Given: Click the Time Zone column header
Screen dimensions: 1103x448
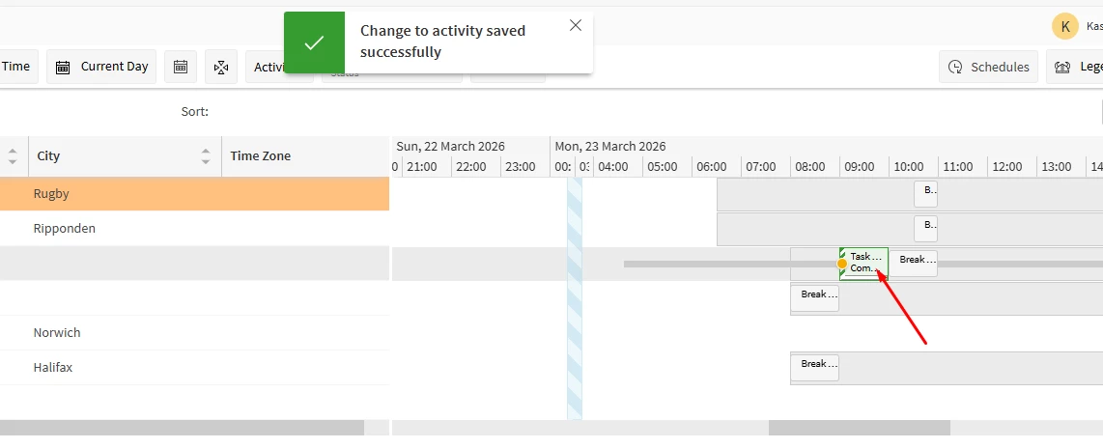Looking at the screenshot, I should coord(261,156).
